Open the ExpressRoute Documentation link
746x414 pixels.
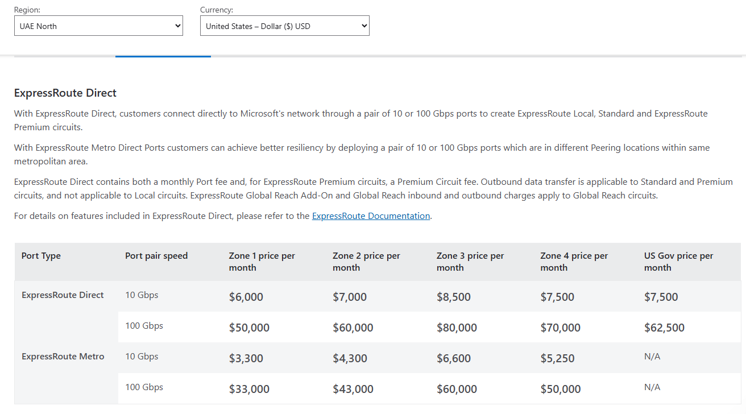[x=371, y=216]
